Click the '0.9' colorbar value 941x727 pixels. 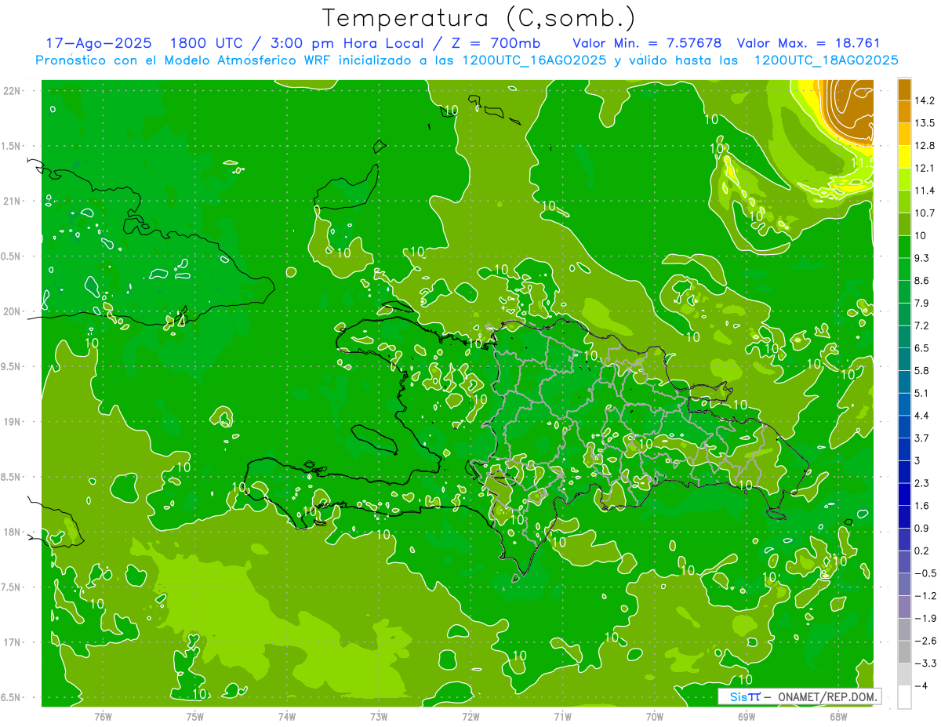(x=922, y=529)
